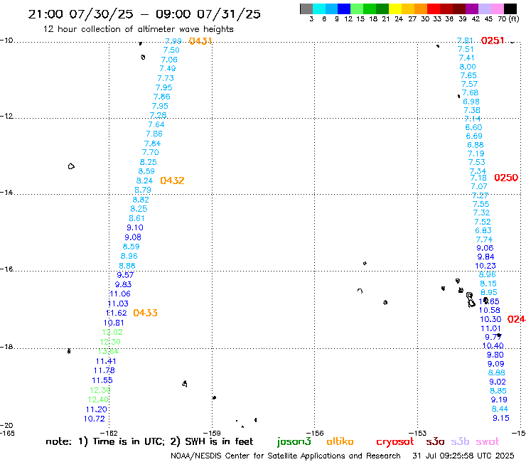Click the 6.60 wave height value
Viewport: 526px width, 462px height.
coord(473,127)
